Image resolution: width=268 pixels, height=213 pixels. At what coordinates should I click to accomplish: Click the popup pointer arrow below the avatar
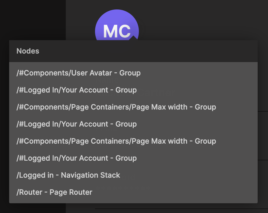133,38
